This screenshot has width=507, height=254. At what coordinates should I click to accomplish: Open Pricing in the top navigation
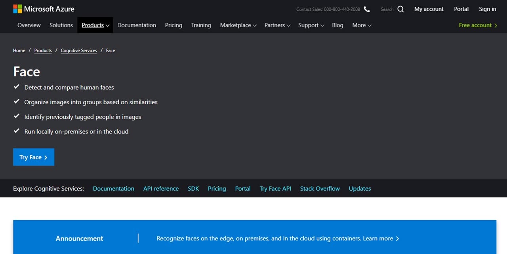click(173, 25)
